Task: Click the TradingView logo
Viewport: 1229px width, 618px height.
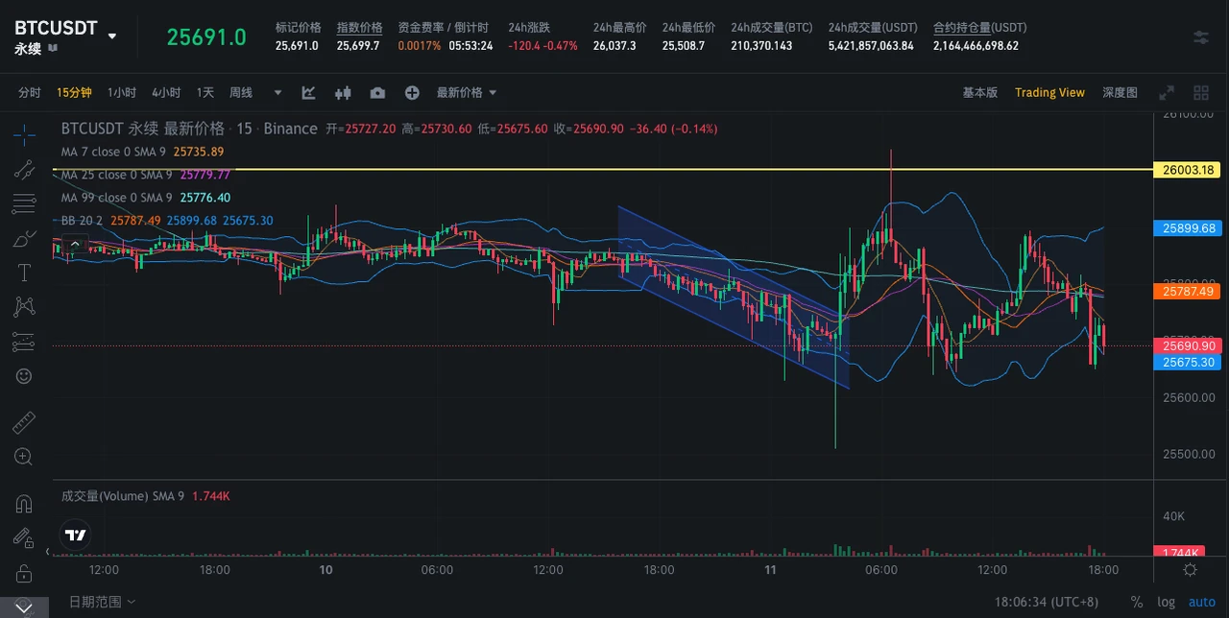Action: pyautogui.click(x=76, y=535)
